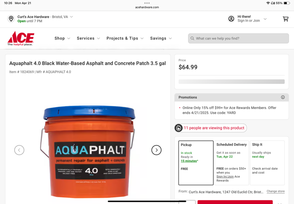The height and width of the screenshot is (204, 294).
Task: Click the 15 minutes pickup link
Action: 189,161
